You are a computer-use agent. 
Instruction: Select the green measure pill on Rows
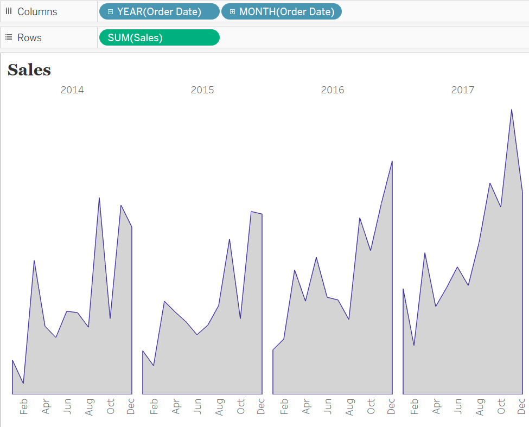tap(159, 37)
